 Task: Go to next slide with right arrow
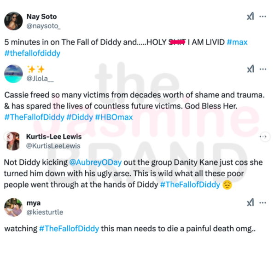[265, 137]
